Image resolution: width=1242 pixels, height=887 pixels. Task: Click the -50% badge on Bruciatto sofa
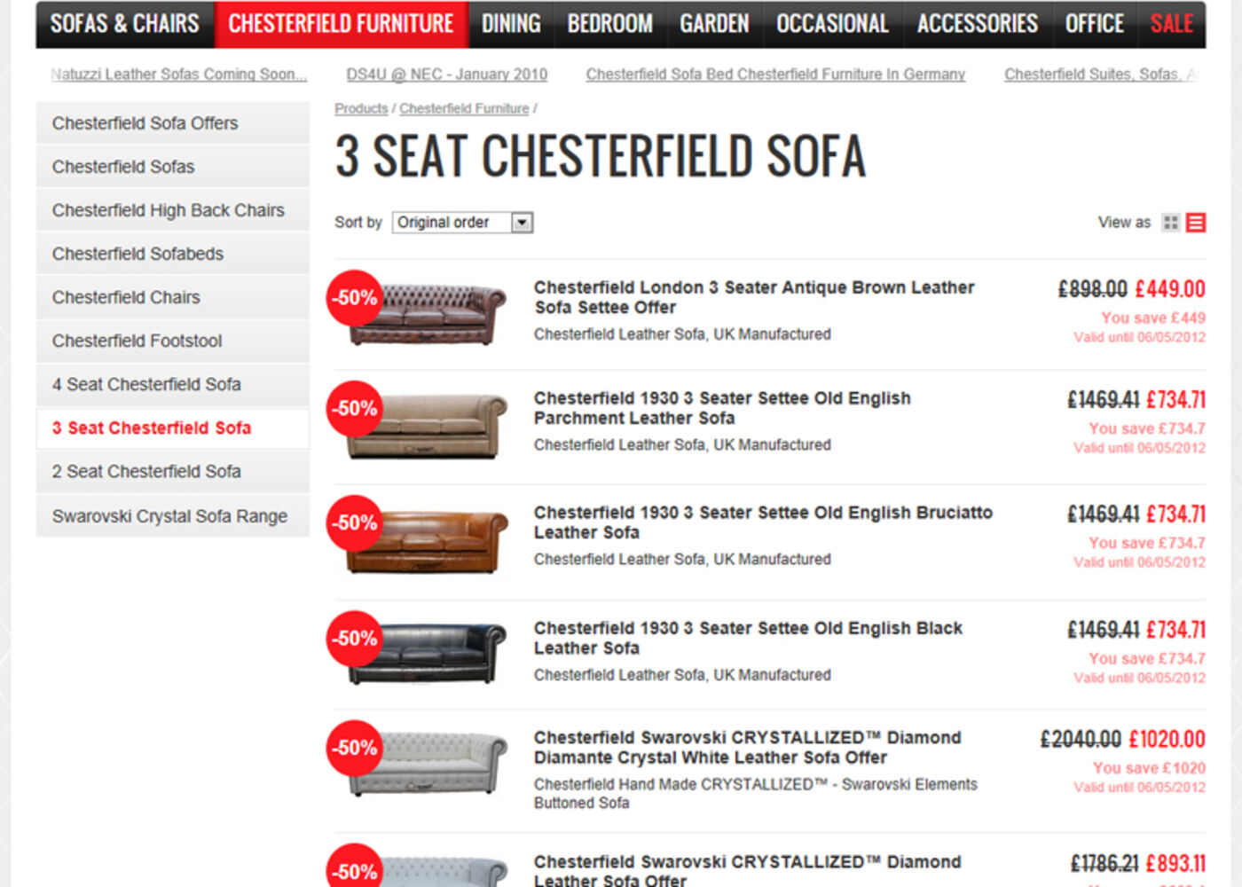coord(355,523)
